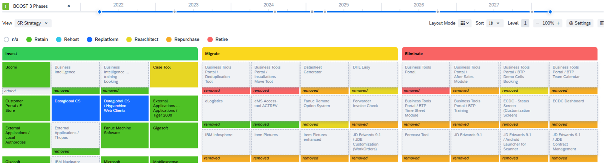This screenshot has height=163, width=604.
Task: Open the Boomi application card
Action: pos(26,75)
